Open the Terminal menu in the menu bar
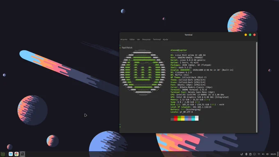This screenshot has width=279, height=157. tap(157, 39)
